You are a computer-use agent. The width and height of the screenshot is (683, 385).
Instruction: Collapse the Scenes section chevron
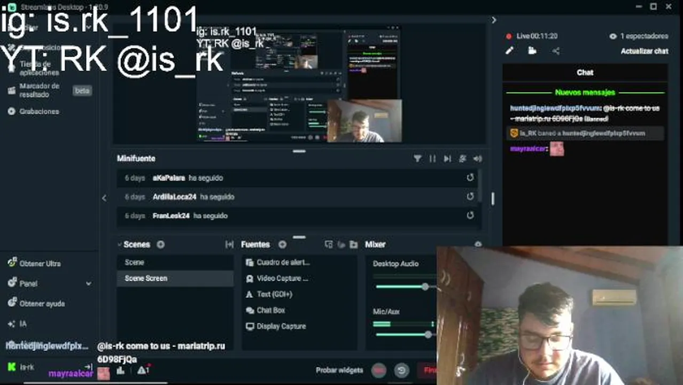click(x=119, y=244)
